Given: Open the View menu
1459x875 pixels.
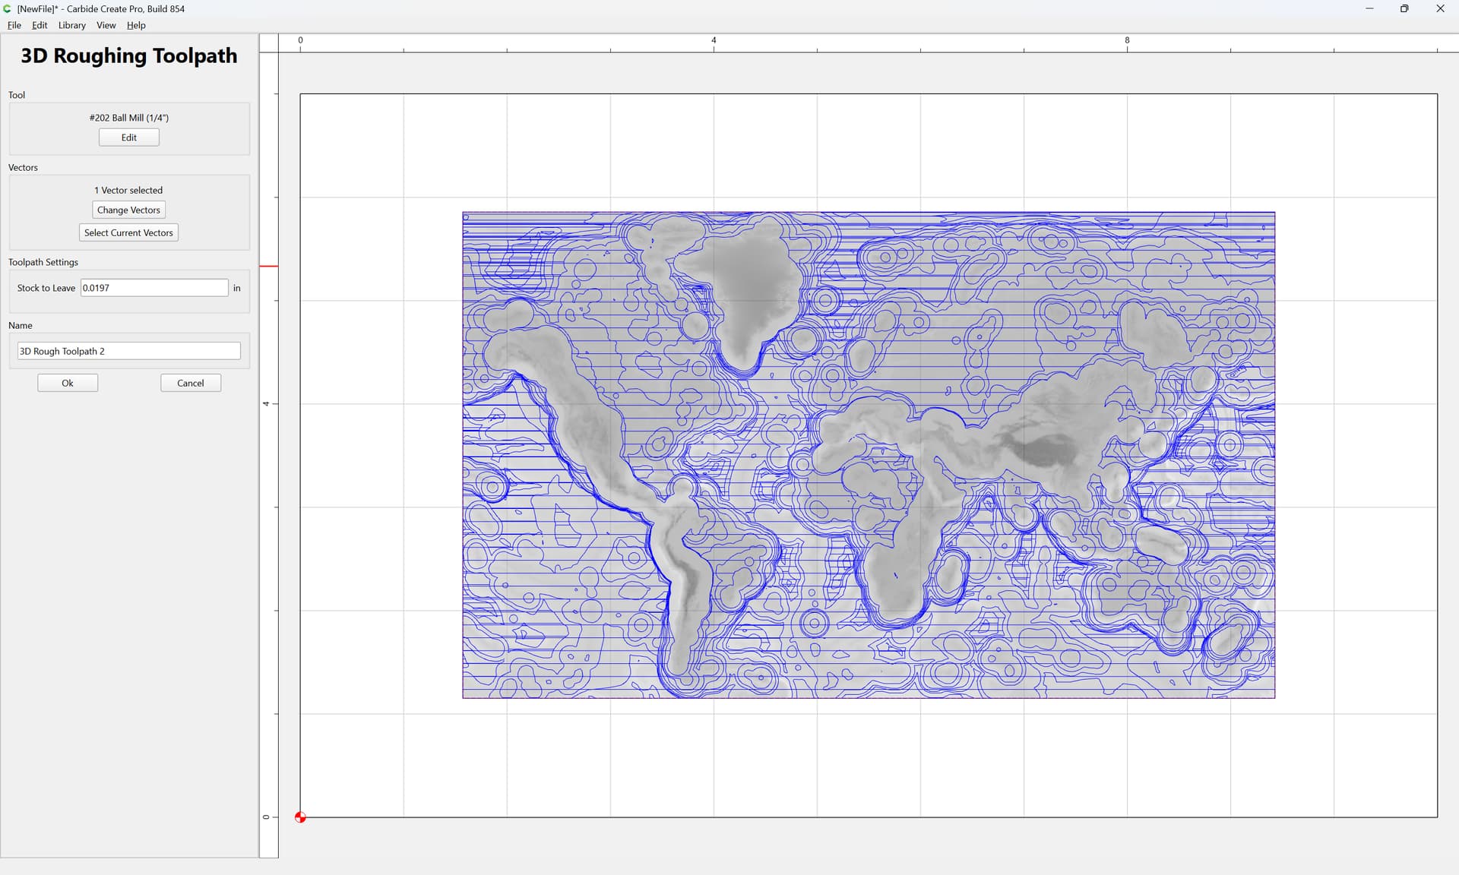Looking at the screenshot, I should click(106, 25).
